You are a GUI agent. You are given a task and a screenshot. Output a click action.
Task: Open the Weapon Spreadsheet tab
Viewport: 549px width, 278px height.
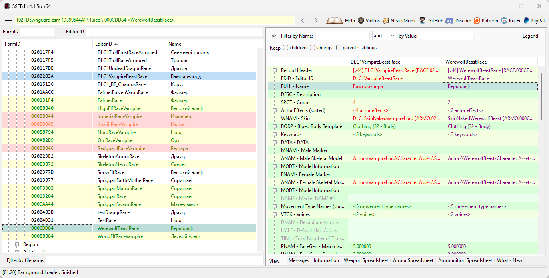coord(366,260)
